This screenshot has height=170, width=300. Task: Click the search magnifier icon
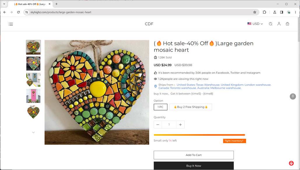coord(271,24)
